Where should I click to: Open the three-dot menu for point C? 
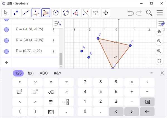coord(54,29)
